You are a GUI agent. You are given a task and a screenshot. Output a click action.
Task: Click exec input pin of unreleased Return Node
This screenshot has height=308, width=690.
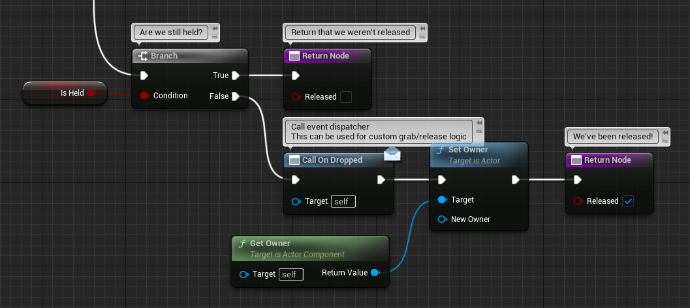(x=295, y=76)
